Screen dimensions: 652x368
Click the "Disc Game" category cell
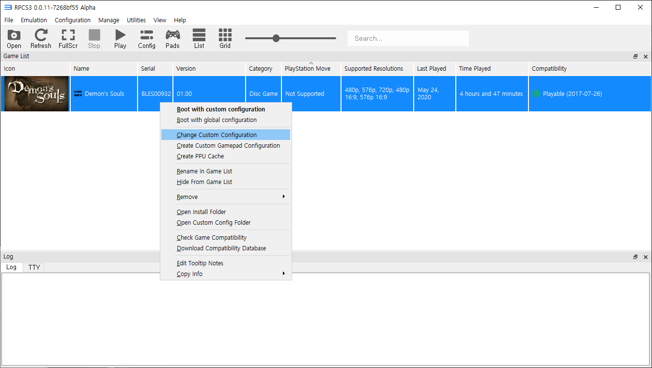264,94
